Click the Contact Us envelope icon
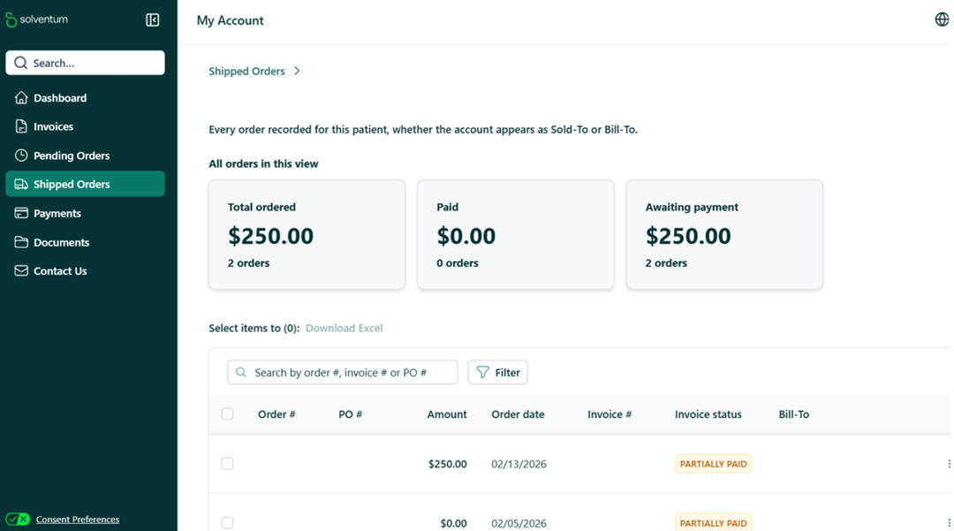The width and height of the screenshot is (954, 531). (x=21, y=270)
